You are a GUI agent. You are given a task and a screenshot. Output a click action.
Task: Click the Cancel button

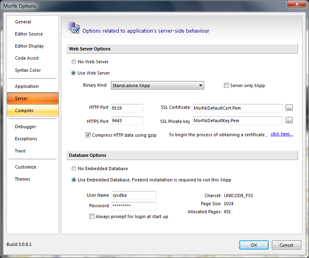[286, 245]
